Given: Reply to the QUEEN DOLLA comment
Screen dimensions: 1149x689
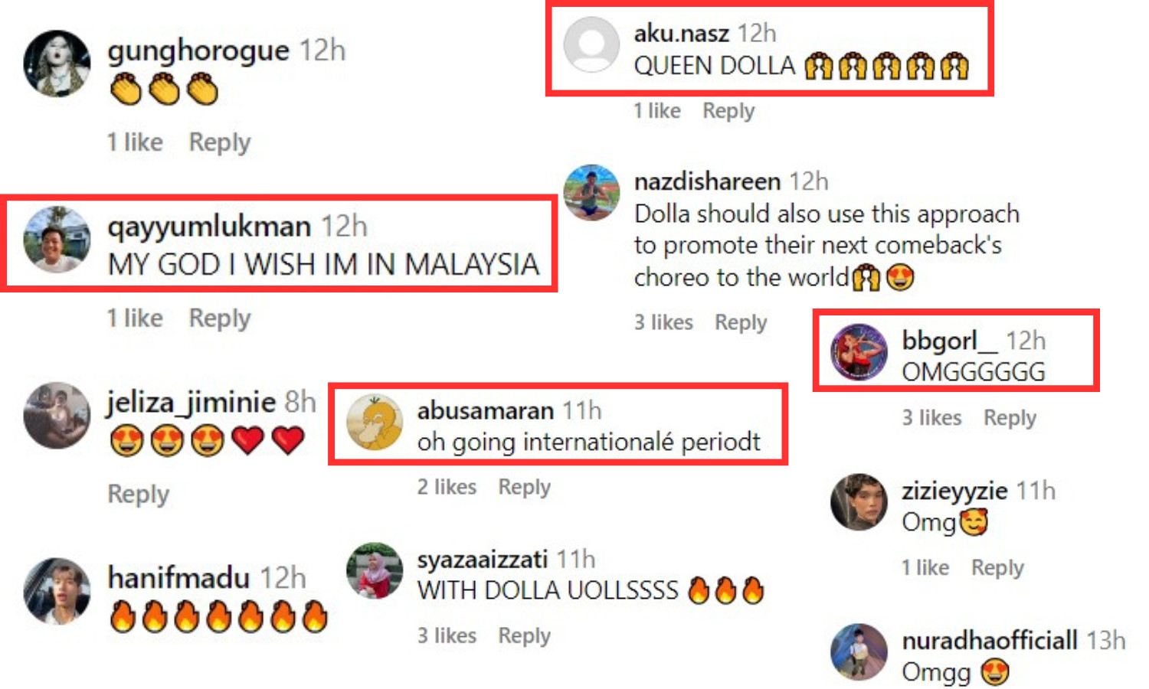Looking at the screenshot, I should click(728, 111).
